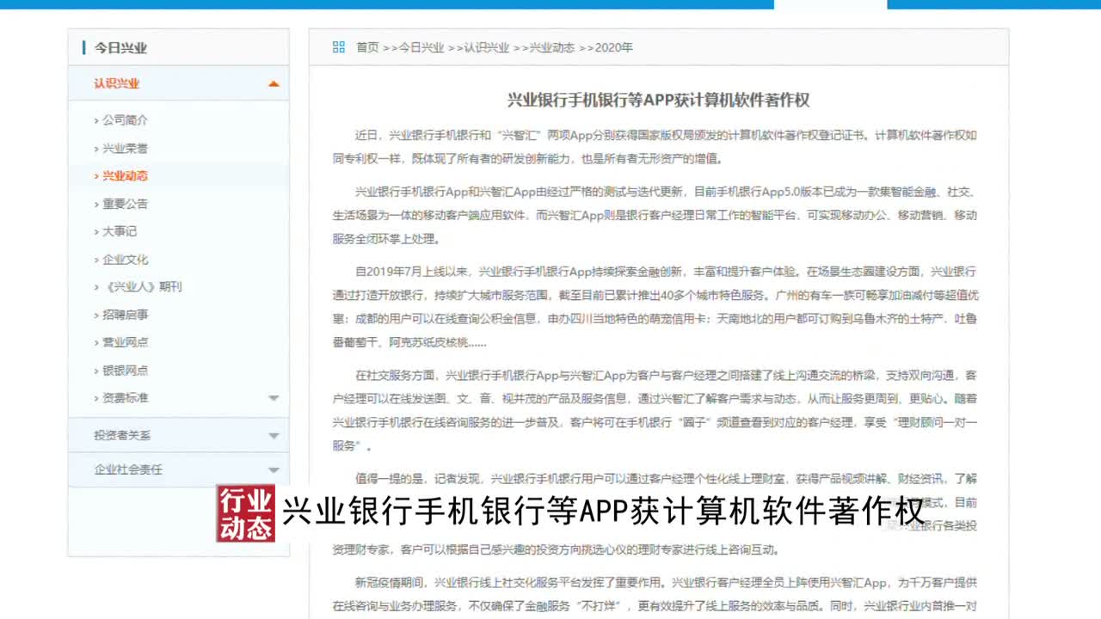Open 兴业荣誉 in the sidebar

125,148
